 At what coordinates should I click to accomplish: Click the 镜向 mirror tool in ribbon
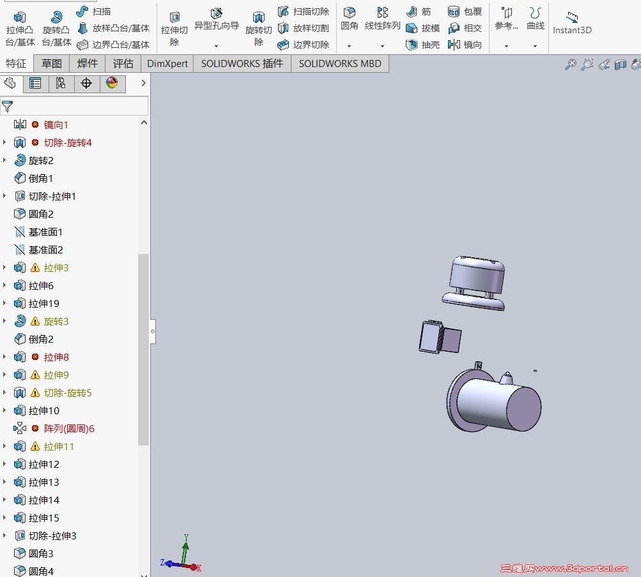tap(465, 45)
